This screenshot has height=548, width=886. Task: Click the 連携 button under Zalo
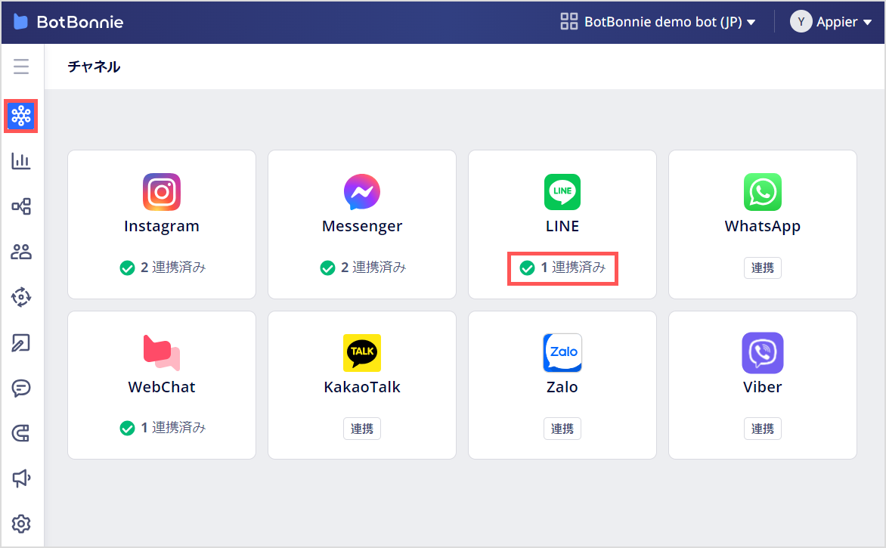click(562, 429)
